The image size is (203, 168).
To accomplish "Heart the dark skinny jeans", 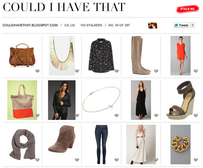I will 117,160.
